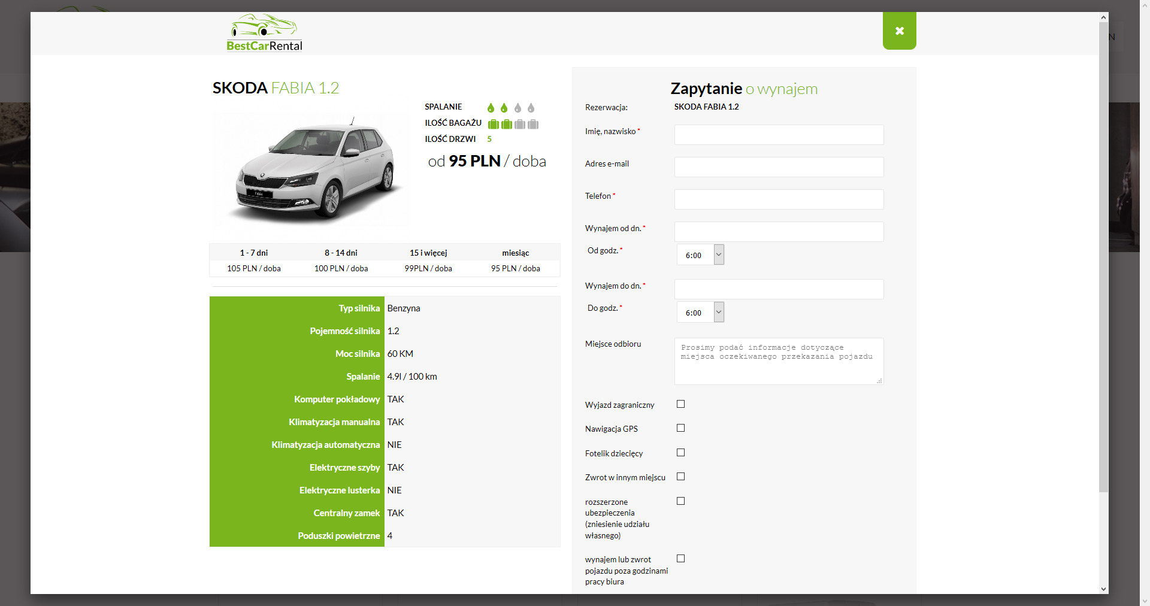Viewport: 1150px width, 606px height.
Task: Click the third grey fuel drop icon
Action: point(517,108)
